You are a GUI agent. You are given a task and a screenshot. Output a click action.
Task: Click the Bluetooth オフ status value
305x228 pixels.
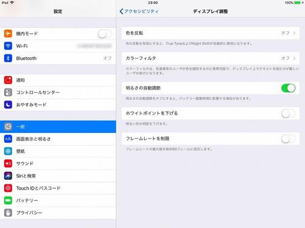pyautogui.click(x=107, y=59)
